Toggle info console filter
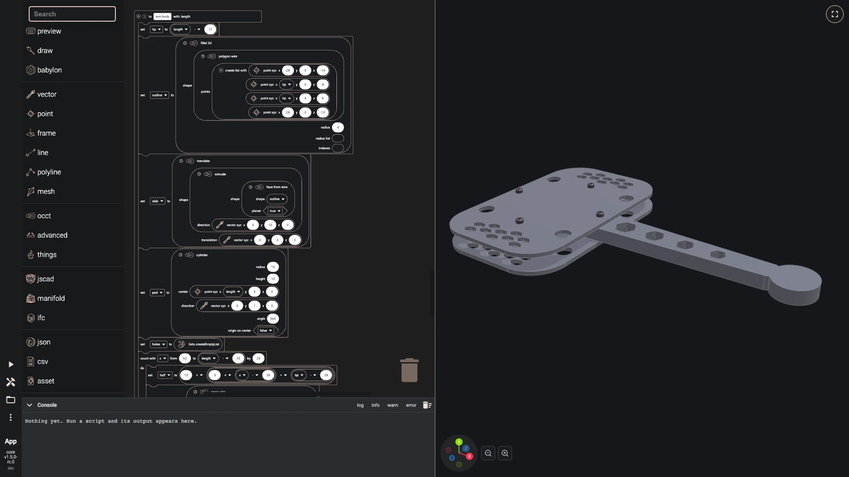Viewport: 849px width, 477px height. tap(375, 405)
